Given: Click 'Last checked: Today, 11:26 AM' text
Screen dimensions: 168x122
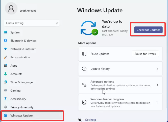Looking at the screenshot, I should [115, 33].
